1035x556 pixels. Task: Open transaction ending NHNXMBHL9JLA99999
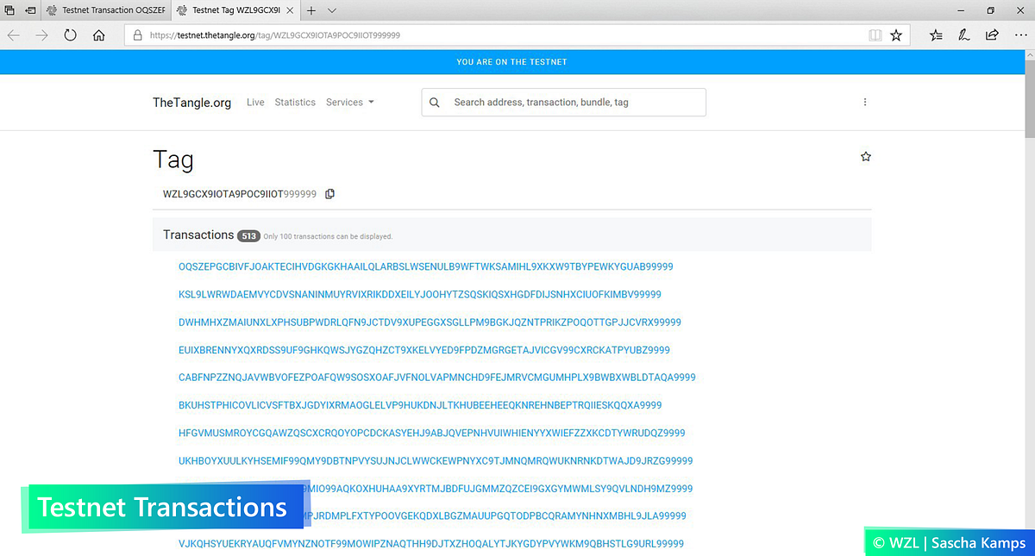click(x=497, y=516)
